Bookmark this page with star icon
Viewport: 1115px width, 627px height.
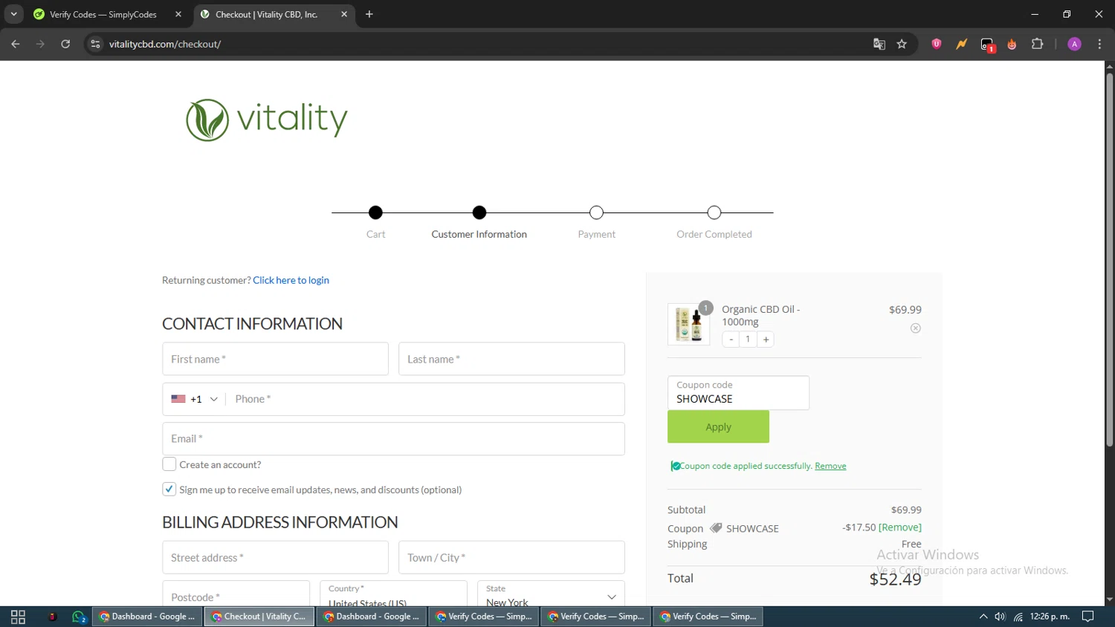902,44
